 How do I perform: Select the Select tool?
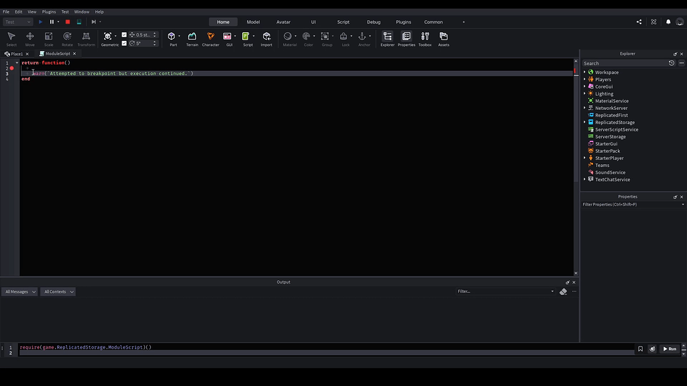(x=11, y=38)
